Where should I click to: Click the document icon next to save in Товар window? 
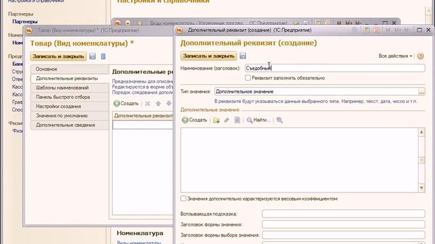pos(103,56)
